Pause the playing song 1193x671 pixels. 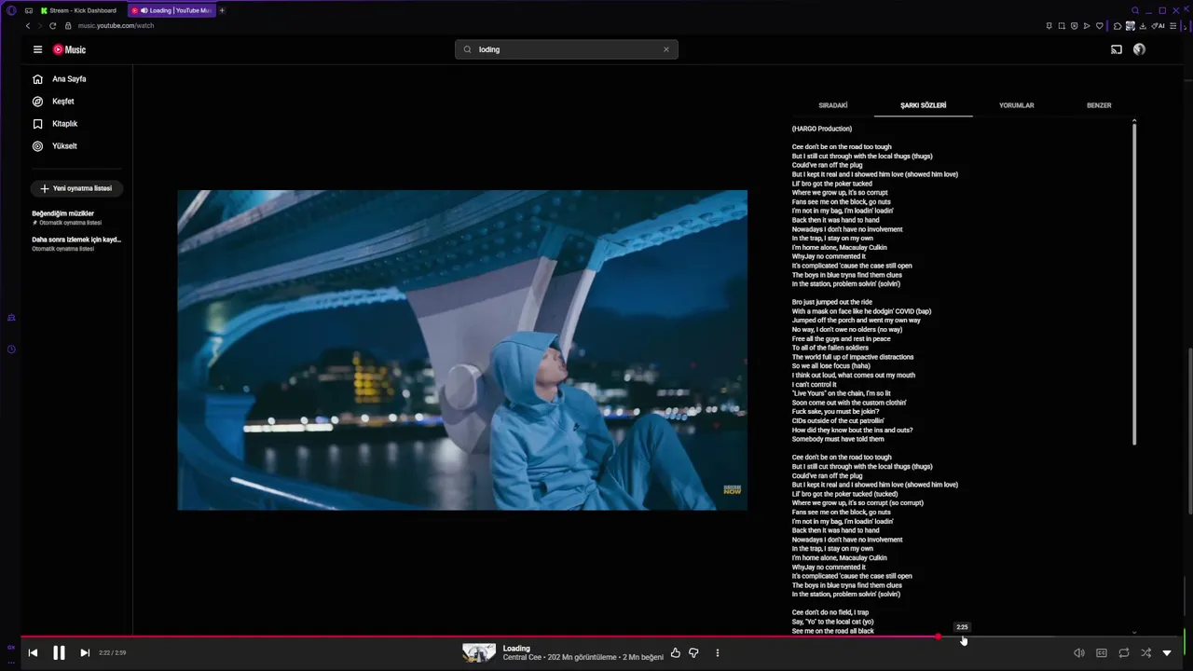(x=59, y=653)
